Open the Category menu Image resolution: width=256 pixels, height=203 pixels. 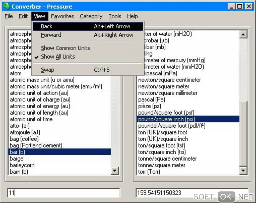coord(91,16)
